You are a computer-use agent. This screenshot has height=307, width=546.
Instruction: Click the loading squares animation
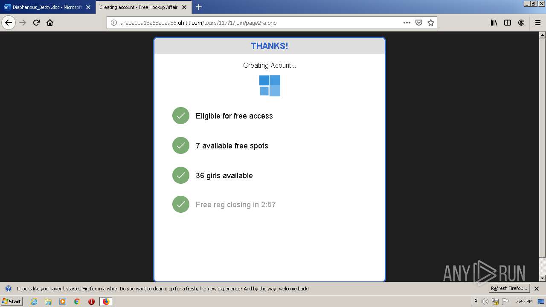pyautogui.click(x=270, y=86)
